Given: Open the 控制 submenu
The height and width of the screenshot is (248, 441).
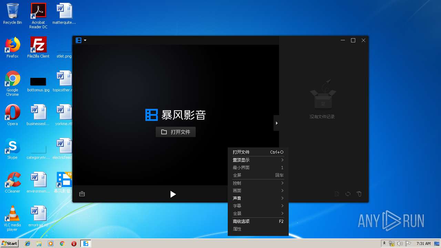Looking at the screenshot, I should point(258,183).
